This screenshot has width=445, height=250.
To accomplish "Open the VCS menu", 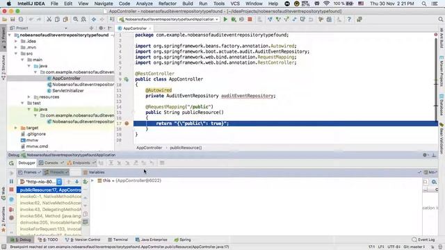I will (235, 3).
